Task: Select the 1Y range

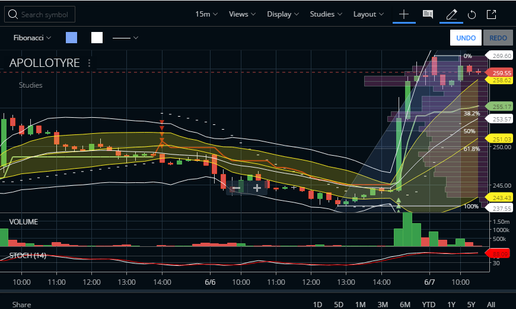Action: (451, 305)
